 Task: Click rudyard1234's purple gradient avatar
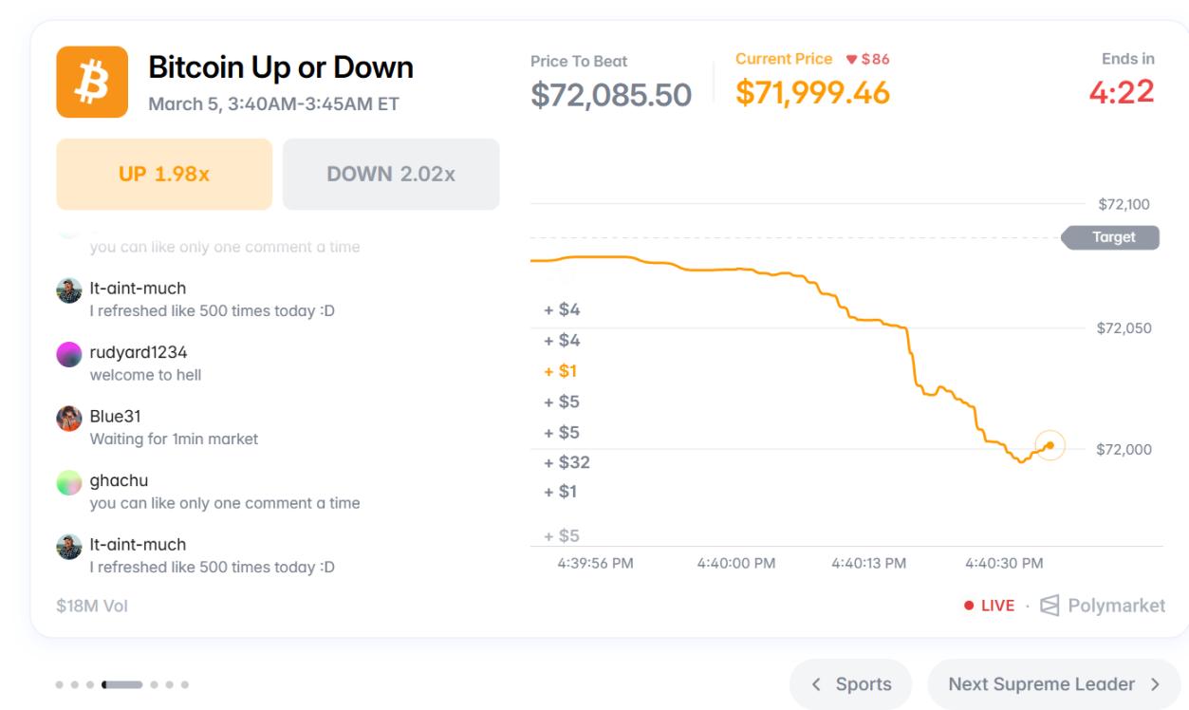[69, 355]
